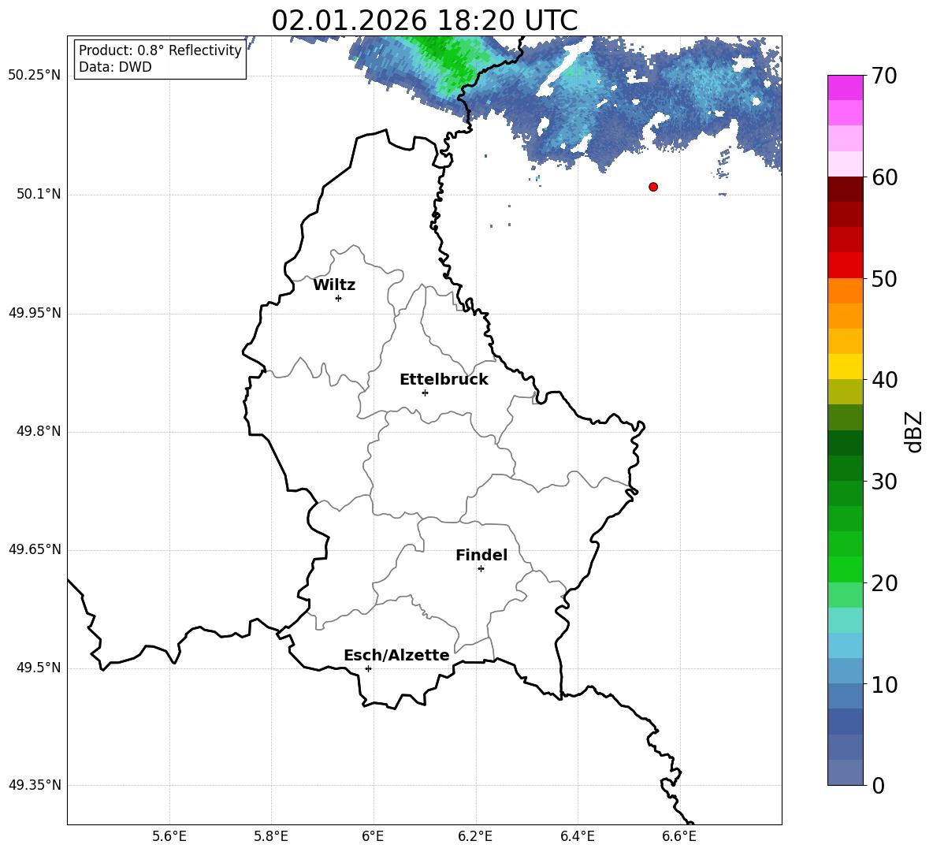The height and width of the screenshot is (852, 933).
Task: Click the "Wiltz" city label
Action: pos(334,285)
